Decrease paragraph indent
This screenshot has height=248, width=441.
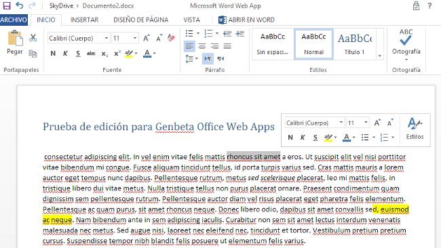[x=227, y=34]
